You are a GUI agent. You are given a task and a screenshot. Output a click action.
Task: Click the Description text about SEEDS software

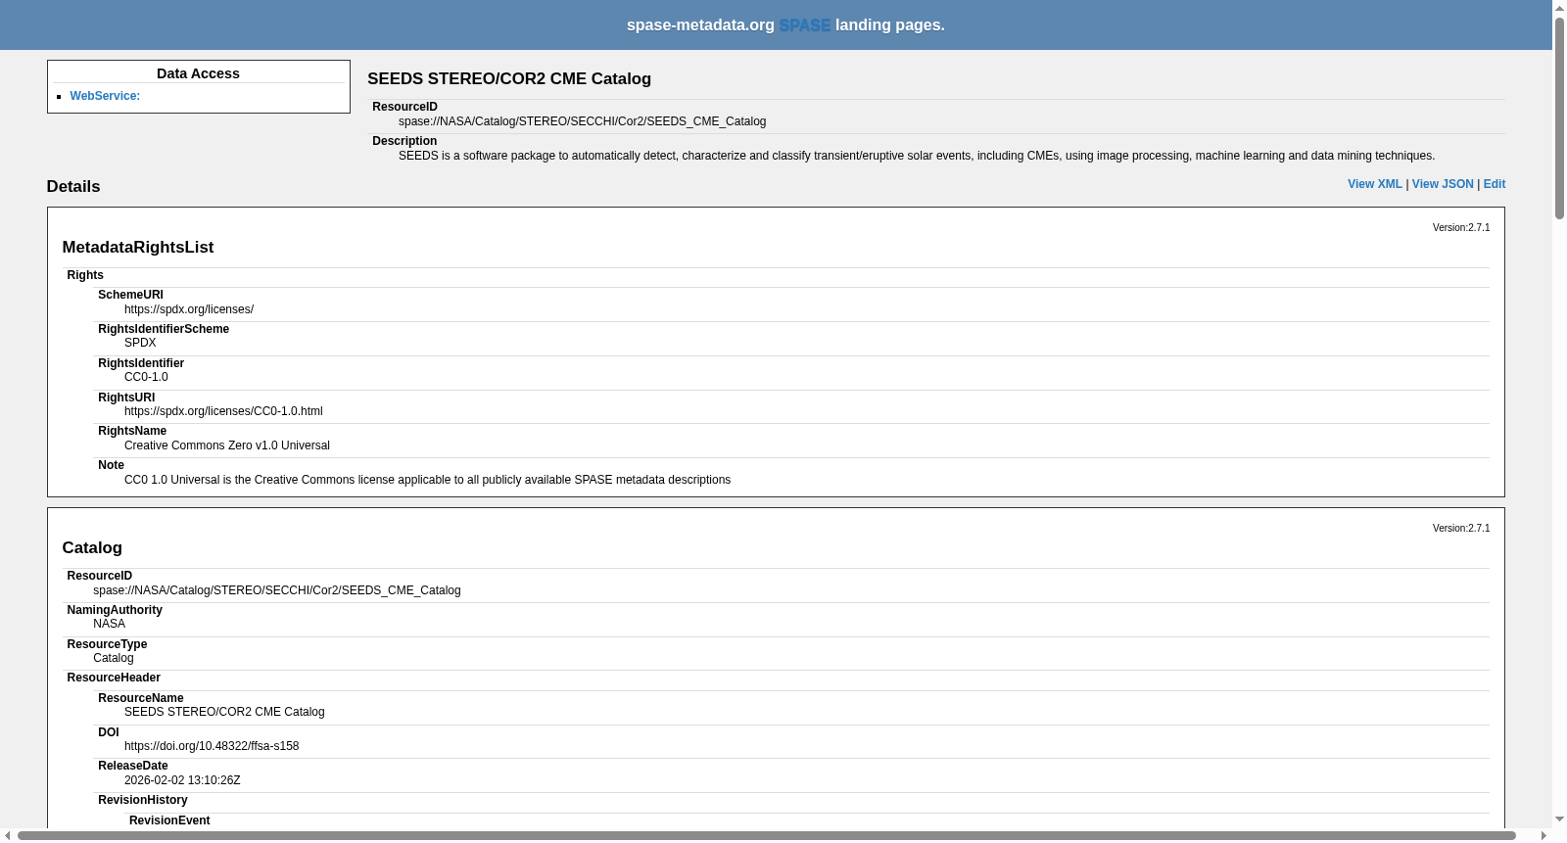click(917, 156)
